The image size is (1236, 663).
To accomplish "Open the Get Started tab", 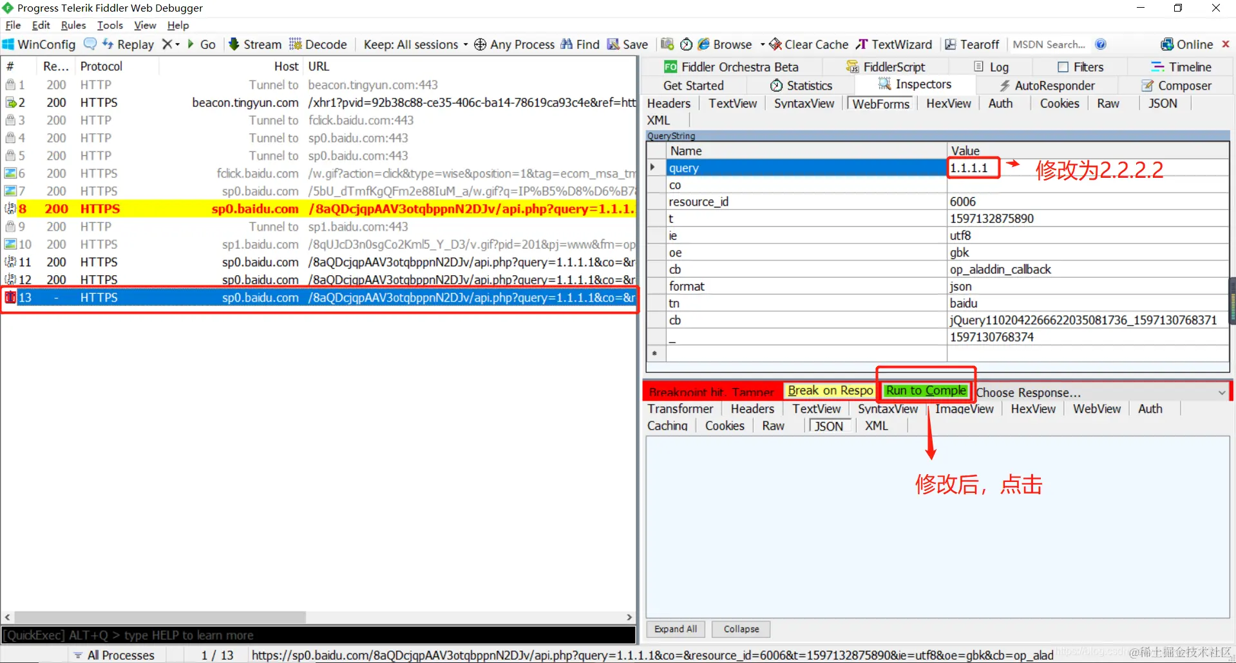I will [x=693, y=86].
